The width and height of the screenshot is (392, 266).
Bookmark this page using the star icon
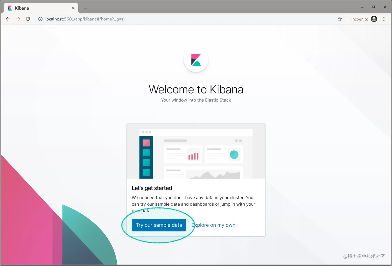tap(340, 19)
